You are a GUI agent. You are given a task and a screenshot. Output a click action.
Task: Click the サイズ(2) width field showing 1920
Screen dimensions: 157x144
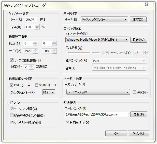point(28,51)
